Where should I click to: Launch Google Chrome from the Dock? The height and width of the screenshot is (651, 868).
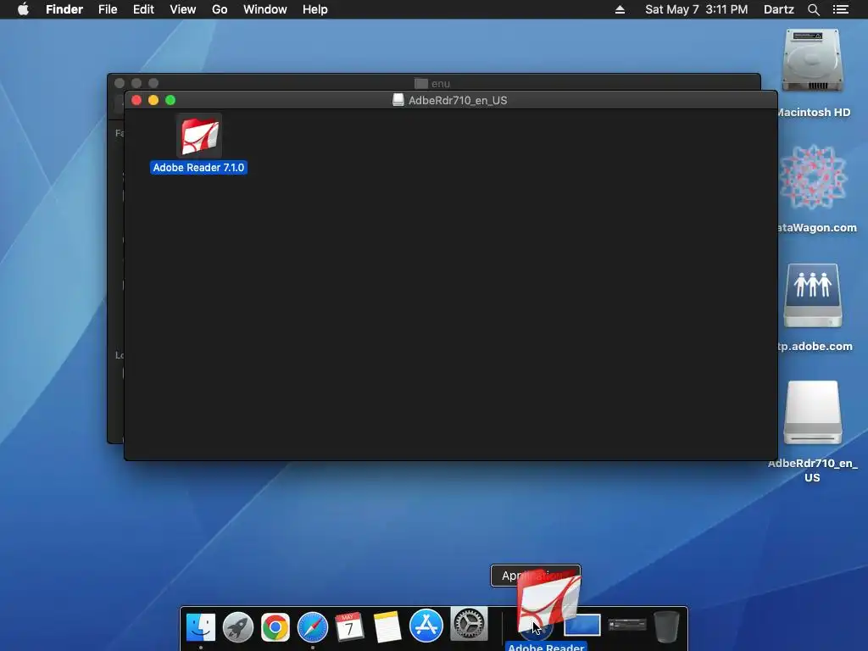(x=275, y=626)
